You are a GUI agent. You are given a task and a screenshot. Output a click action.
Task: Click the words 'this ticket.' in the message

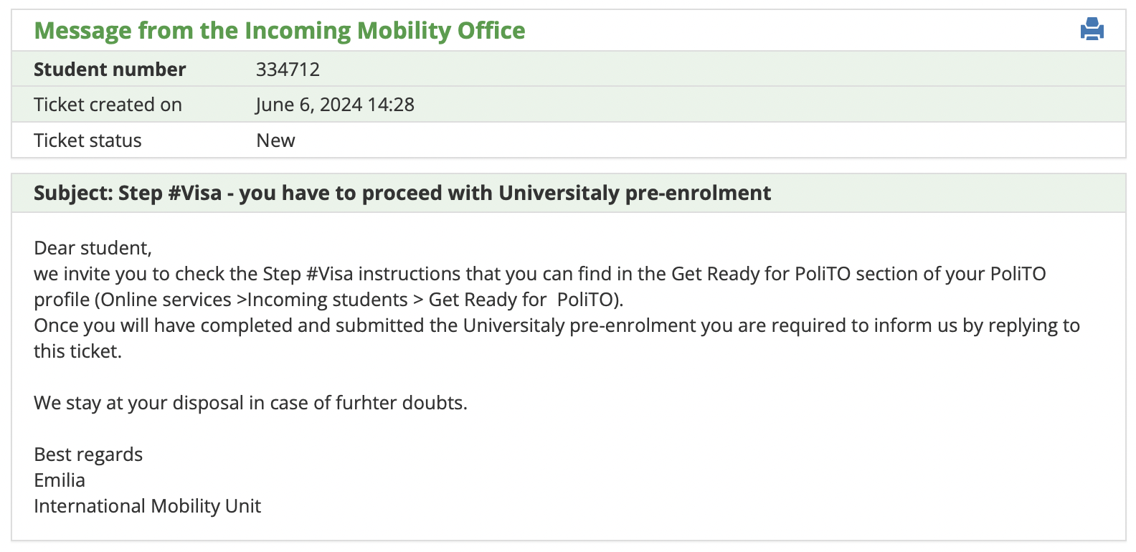click(x=77, y=351)
